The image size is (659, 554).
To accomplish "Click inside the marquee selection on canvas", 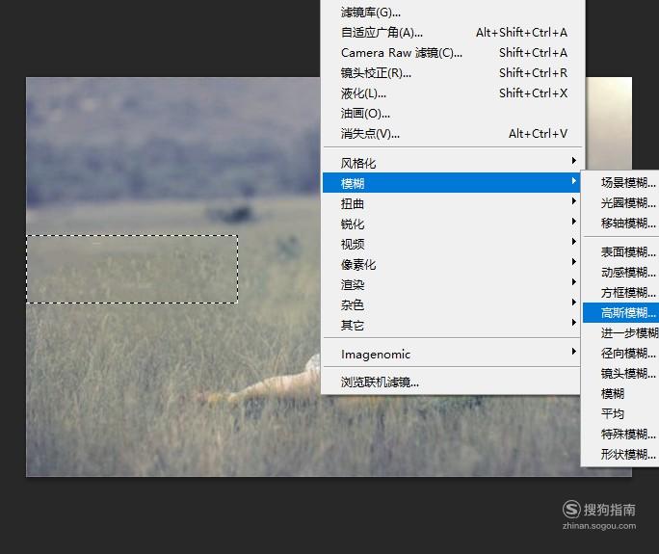I will coord(132,269).
